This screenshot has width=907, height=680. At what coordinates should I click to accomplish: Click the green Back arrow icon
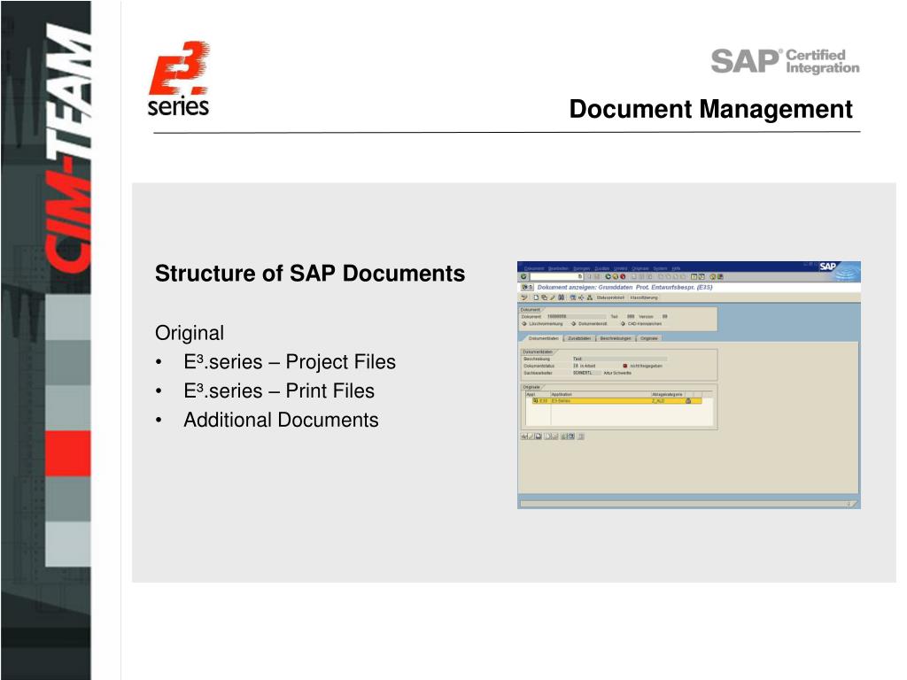(x=608, y=276)
